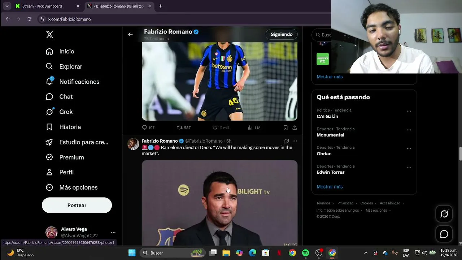Open a new browser tab
The height and width of the screenshot is (260, 462).
point(161,6)
